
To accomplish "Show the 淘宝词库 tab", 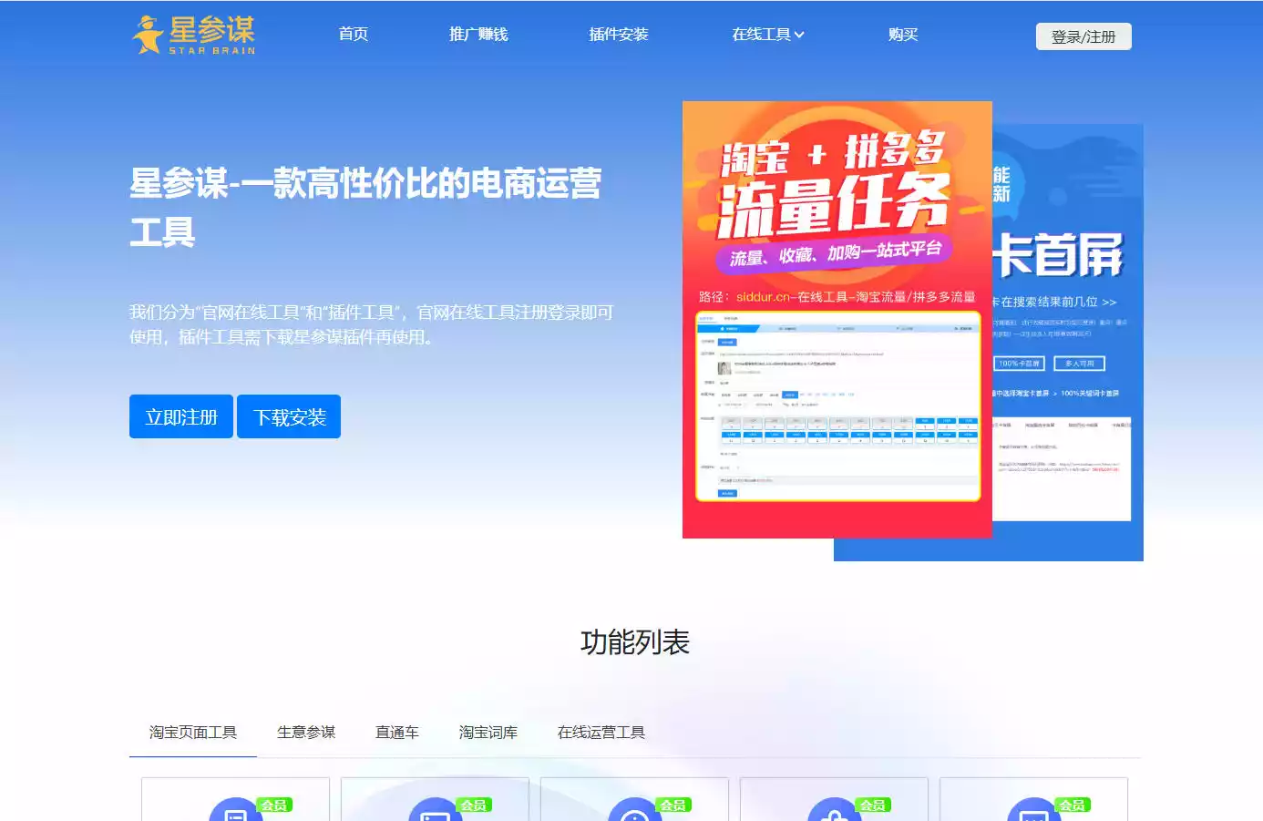I will 488,733.
